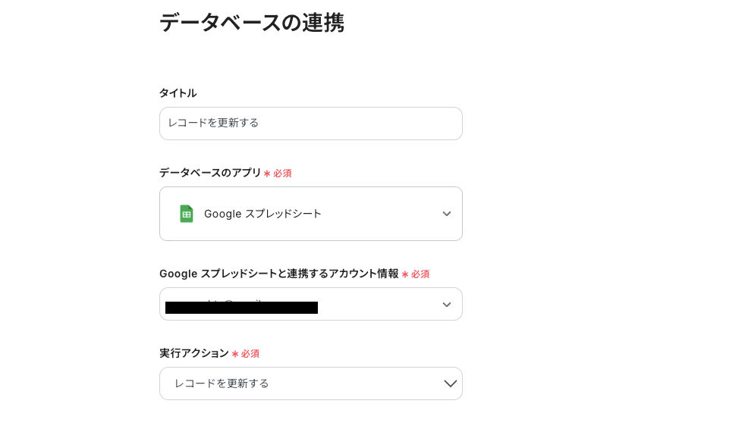Click the 実行アクション label
The width and height of the screenshot is (748, 432).
(193, 353)
